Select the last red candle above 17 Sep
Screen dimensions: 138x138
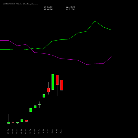coord(62,85)
